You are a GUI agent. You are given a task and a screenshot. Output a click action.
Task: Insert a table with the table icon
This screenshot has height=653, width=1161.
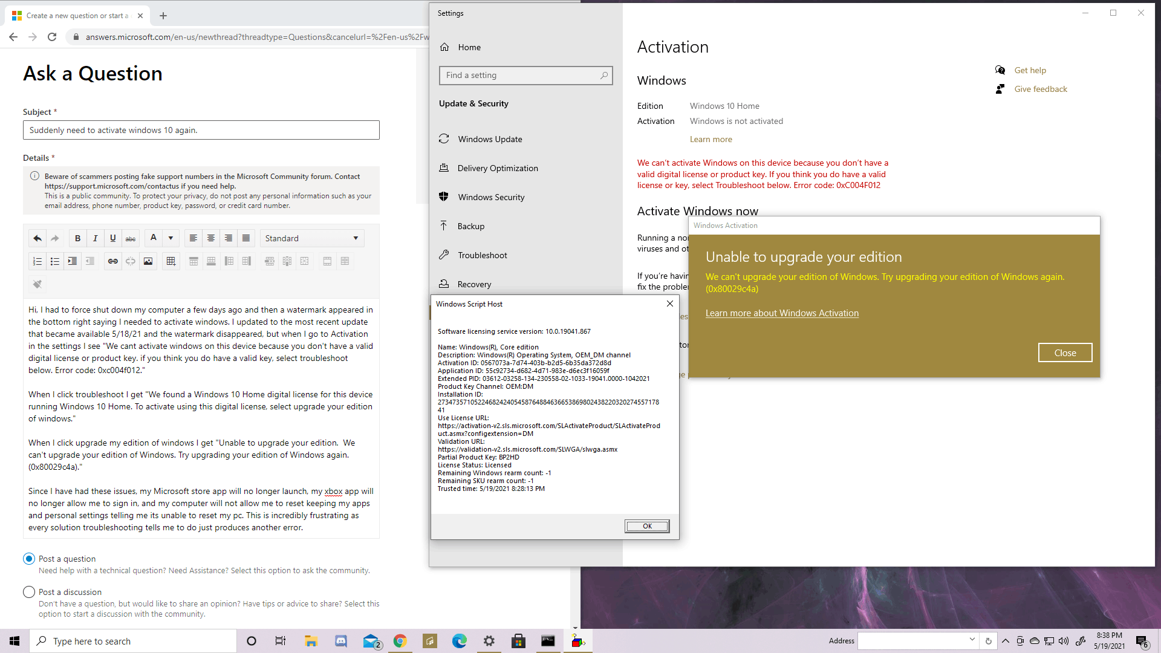pyautogui.click(x=171, y=261)
